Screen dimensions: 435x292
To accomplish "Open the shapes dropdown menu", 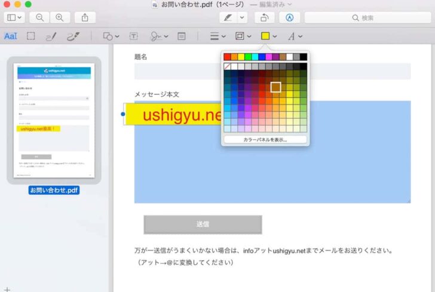I will click(111, 36).
